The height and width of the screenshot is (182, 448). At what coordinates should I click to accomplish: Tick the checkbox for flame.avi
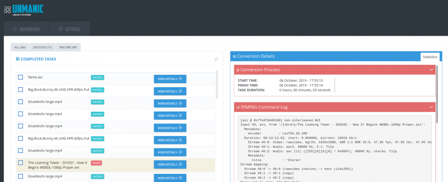[x=20, y=77]
